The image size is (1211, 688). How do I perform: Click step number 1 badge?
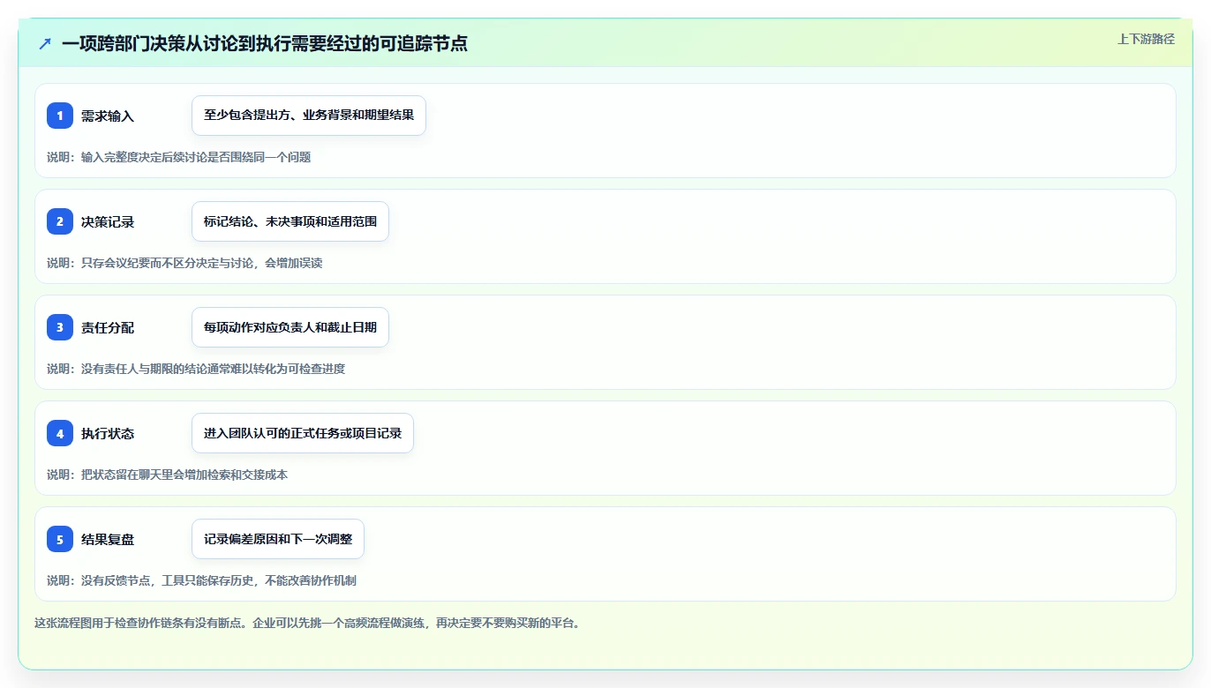(x=60, y=116)
